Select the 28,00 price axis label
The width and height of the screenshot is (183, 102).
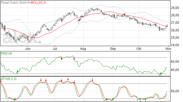tap(175, 15)
